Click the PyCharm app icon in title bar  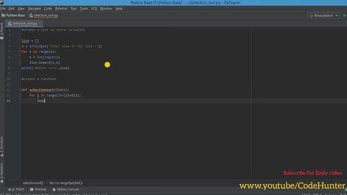coord(2,2)
